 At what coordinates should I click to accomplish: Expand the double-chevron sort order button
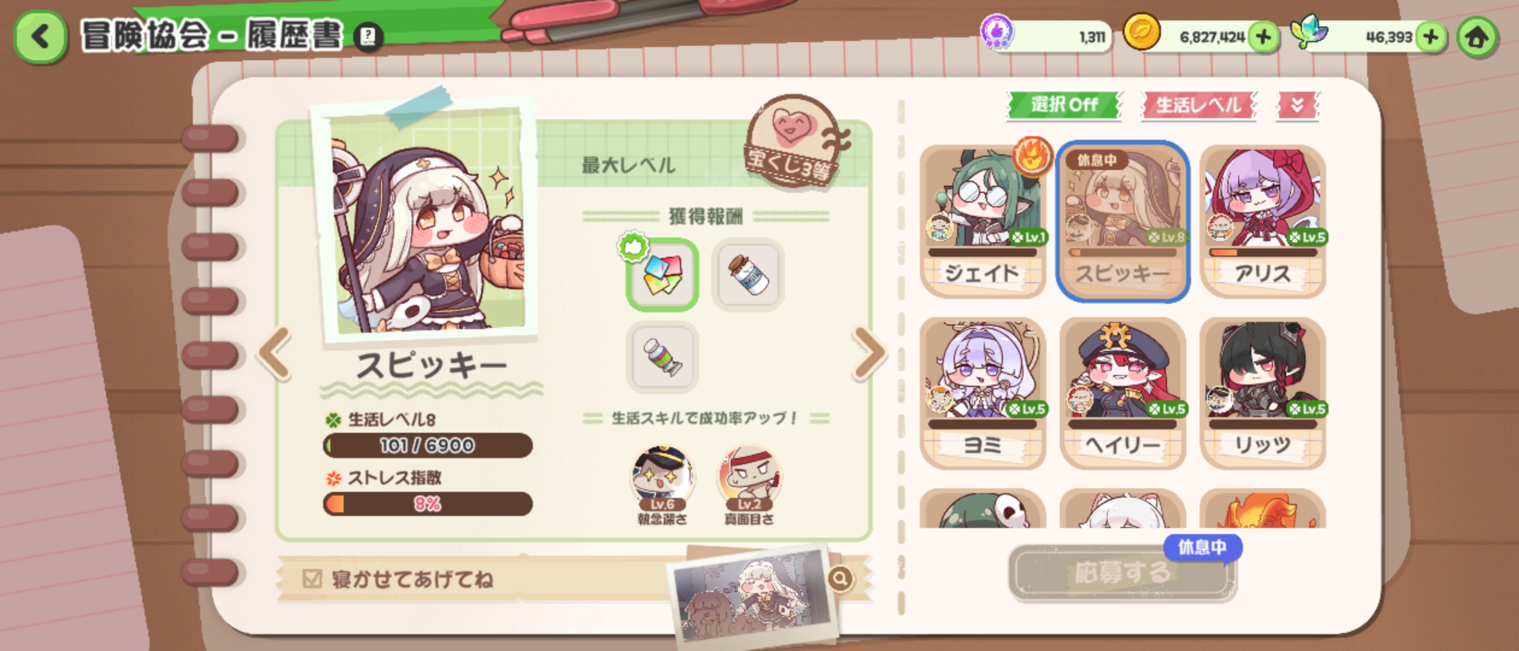click(1298, 105)
